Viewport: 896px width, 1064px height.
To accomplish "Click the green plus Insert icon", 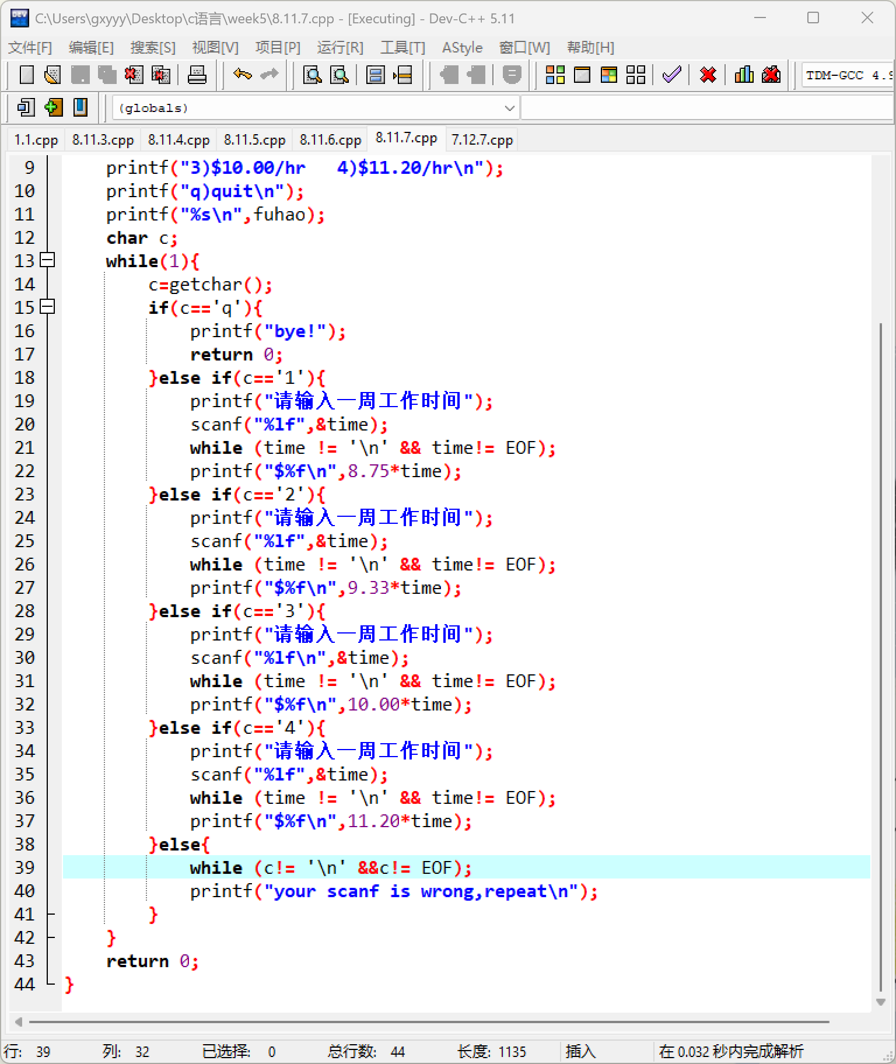I will click(53, 107).
